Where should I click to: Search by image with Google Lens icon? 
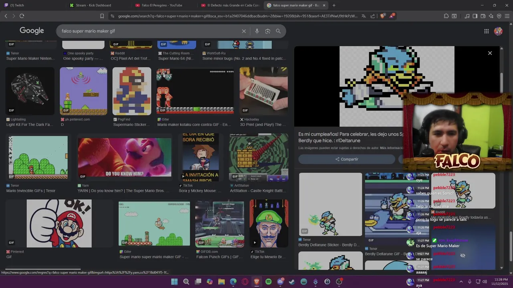point(268,31)
